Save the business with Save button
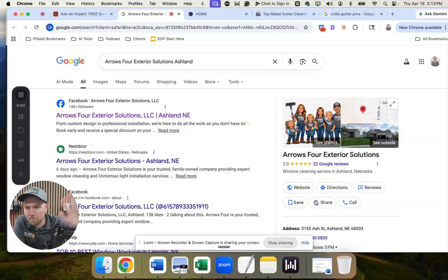 point(295,202)
